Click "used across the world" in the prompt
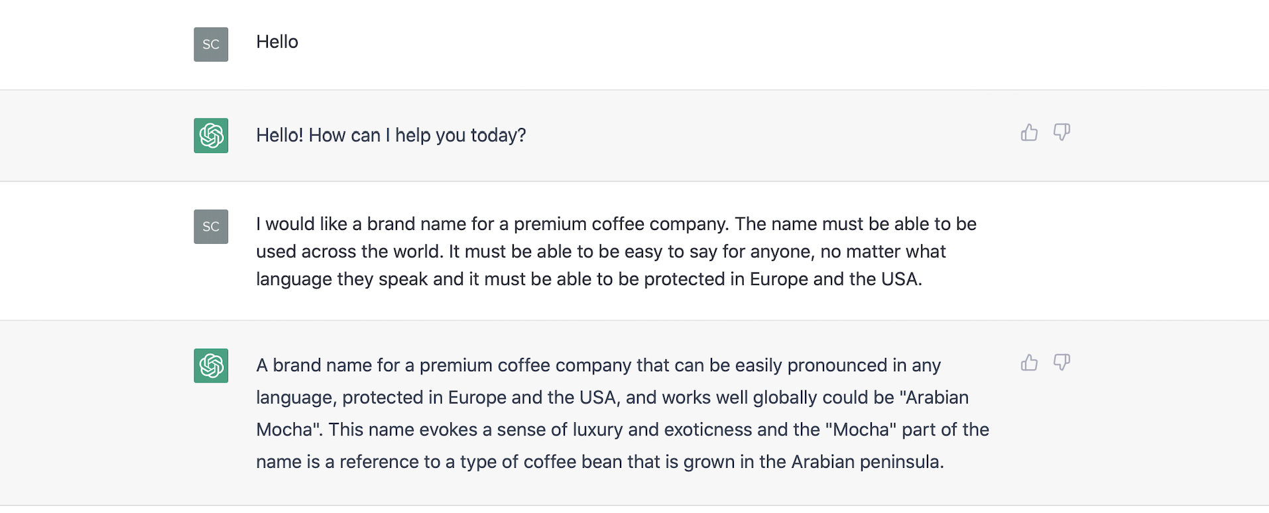1269x513 pixels. [x=349, y=252]
